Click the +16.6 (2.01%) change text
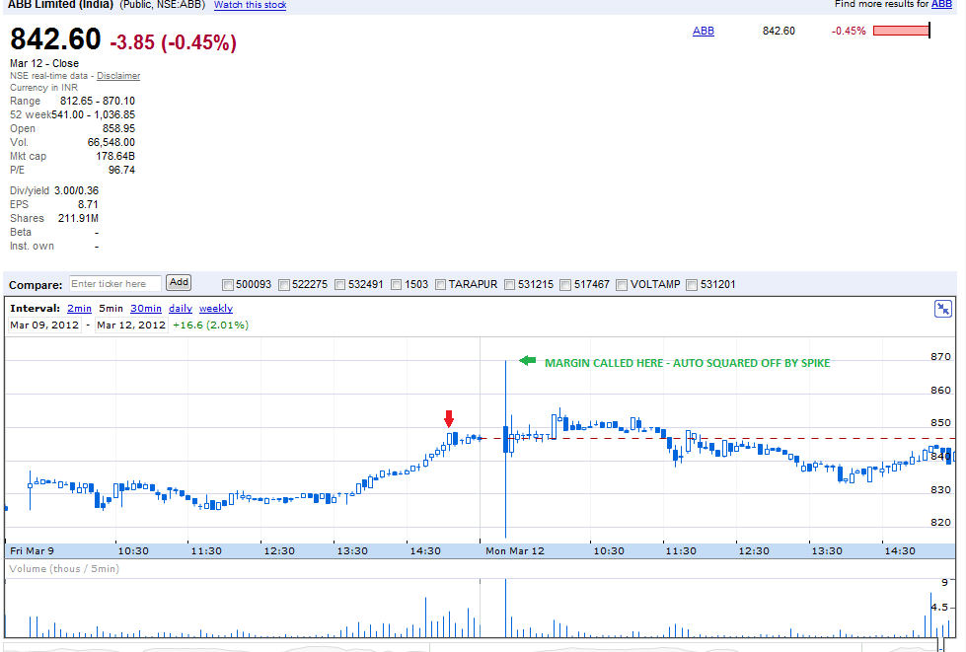966x652 pixels. (x=211, y=326)
